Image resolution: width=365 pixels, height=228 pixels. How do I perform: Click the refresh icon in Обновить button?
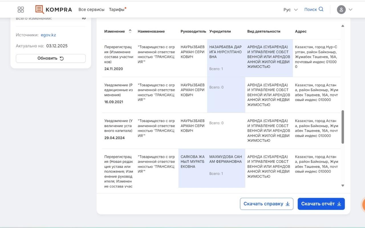(62, 58)
